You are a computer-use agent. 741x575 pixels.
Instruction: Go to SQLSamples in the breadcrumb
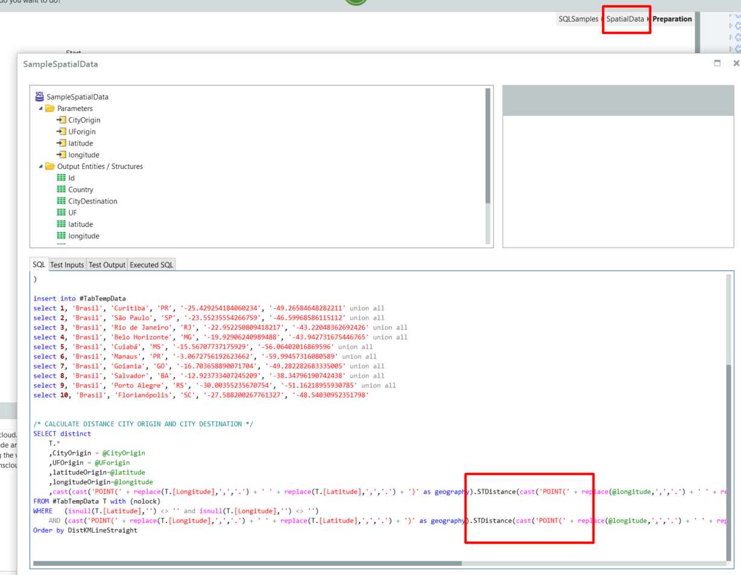pos(578,19)
